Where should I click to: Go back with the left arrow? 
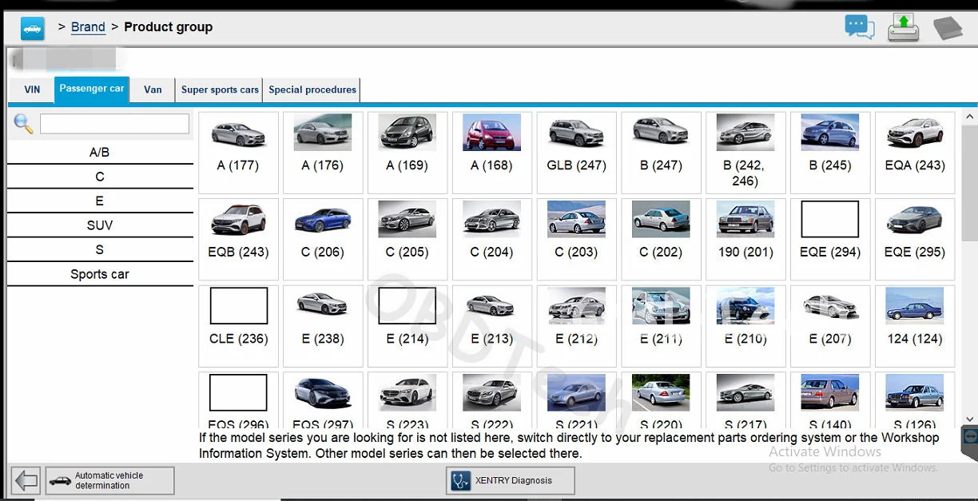click(26, 481)
